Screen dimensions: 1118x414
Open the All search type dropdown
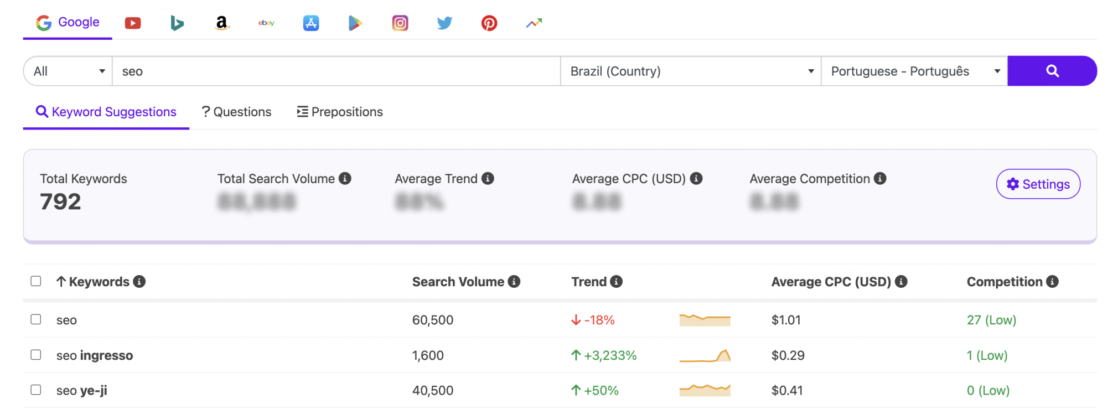[x=68, y=71]
